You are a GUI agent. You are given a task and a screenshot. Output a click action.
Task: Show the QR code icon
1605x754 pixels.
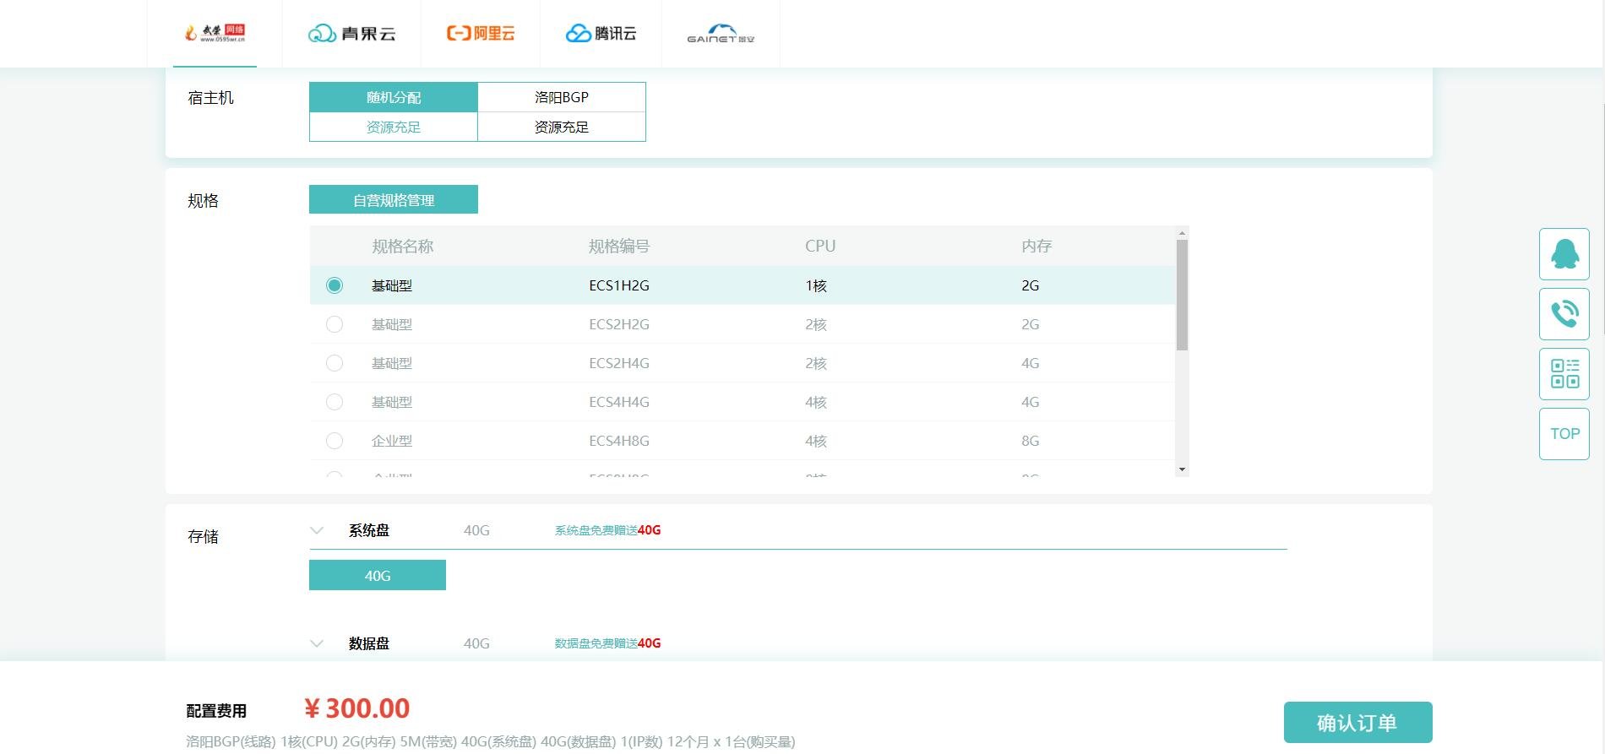tap(1564, 374)
